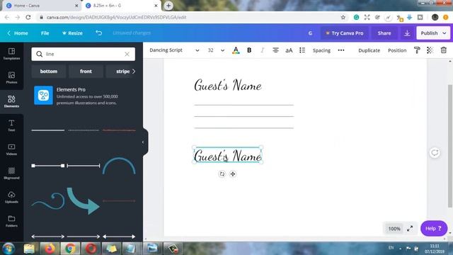
Task: Add the dotted line element
Action: tap(84, 130)
